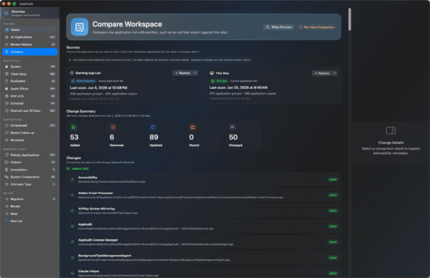Screen dimensions: 430x278
Task: Click Run New Comparison button
Action: pos(317,27)
